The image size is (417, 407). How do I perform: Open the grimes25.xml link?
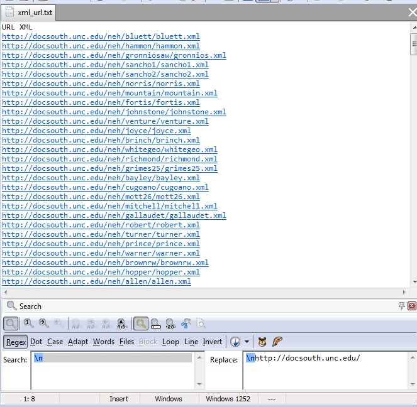(109, 168)
